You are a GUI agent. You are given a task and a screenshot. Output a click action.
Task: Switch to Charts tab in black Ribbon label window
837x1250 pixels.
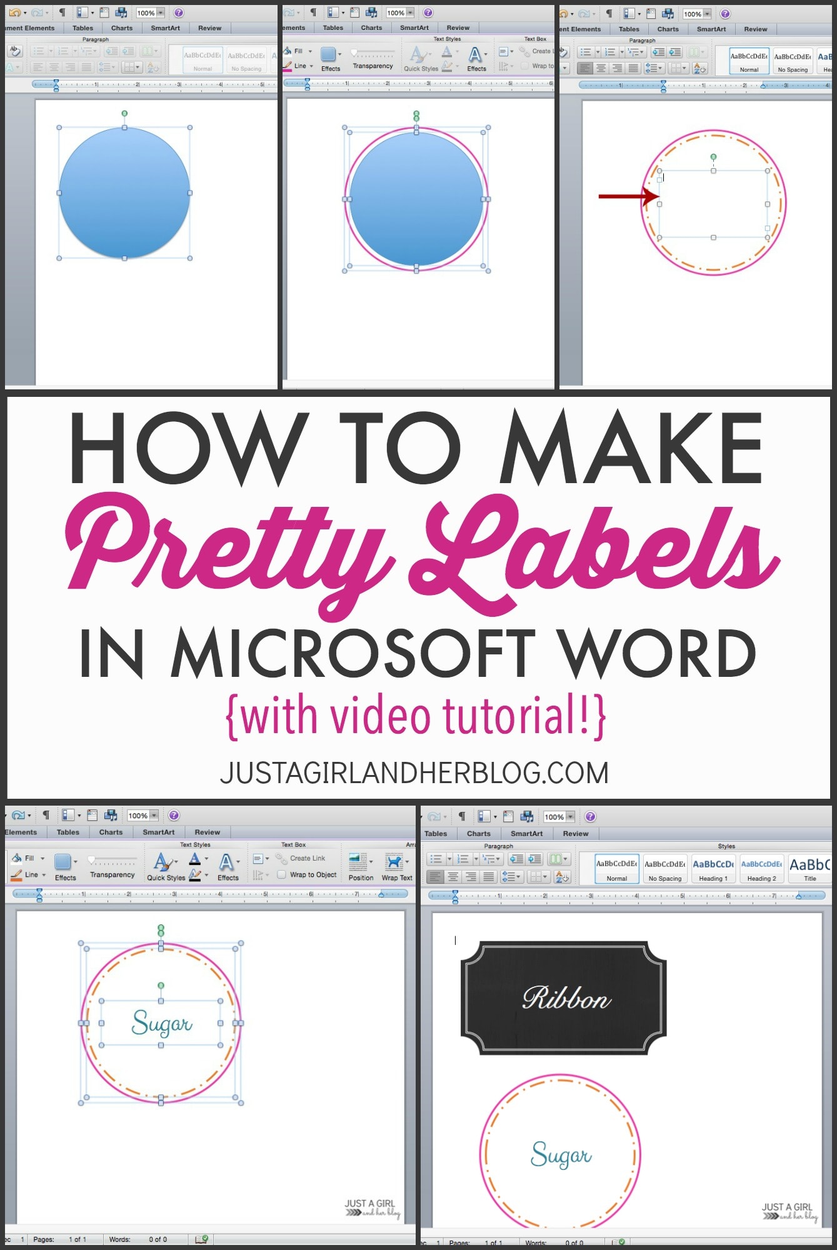click(x=479, y=834)
